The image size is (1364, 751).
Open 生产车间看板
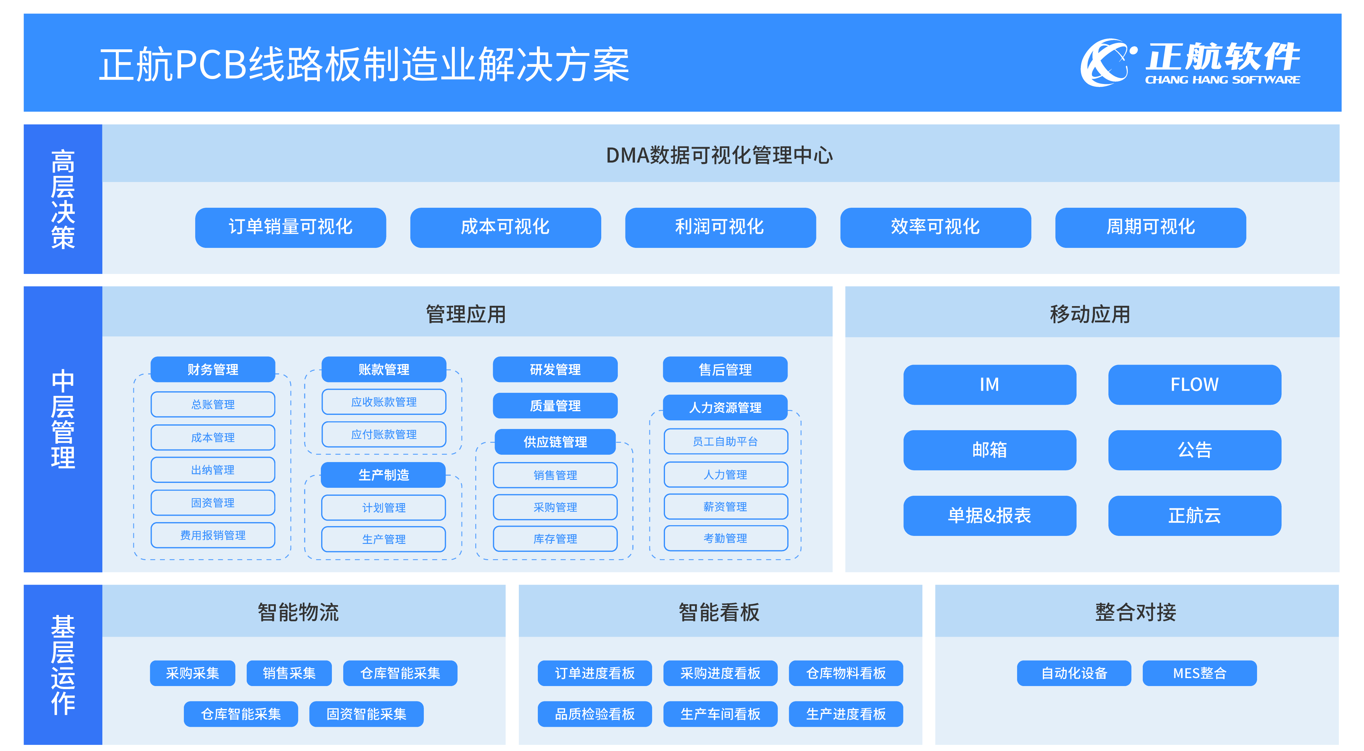[x=720, y=714]
